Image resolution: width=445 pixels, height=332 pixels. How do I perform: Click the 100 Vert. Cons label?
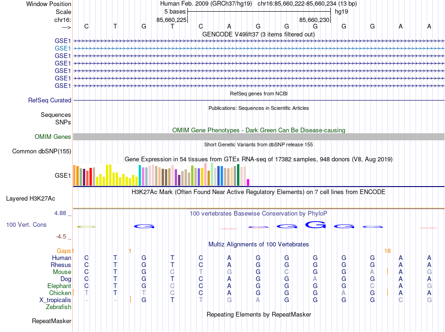(x=26, y=224)
